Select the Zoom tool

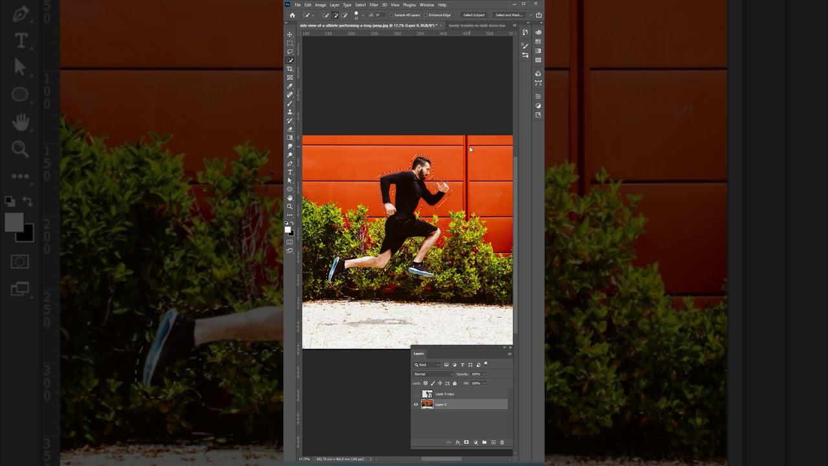tap(290, 206)
